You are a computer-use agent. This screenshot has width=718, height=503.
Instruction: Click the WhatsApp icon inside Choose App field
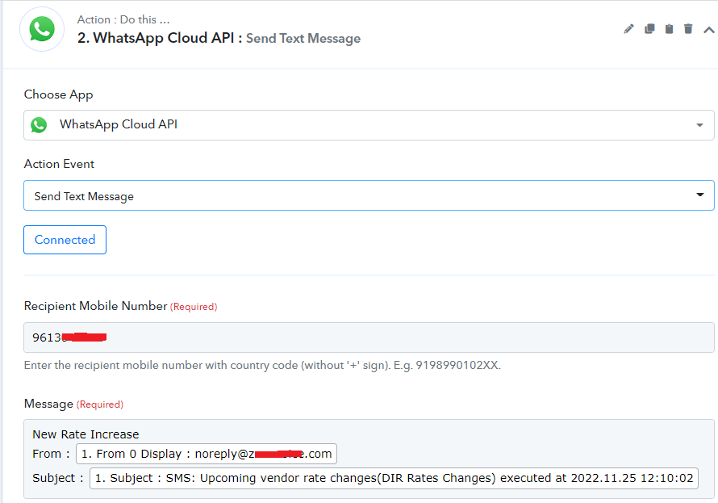click(x=39, y=125)
